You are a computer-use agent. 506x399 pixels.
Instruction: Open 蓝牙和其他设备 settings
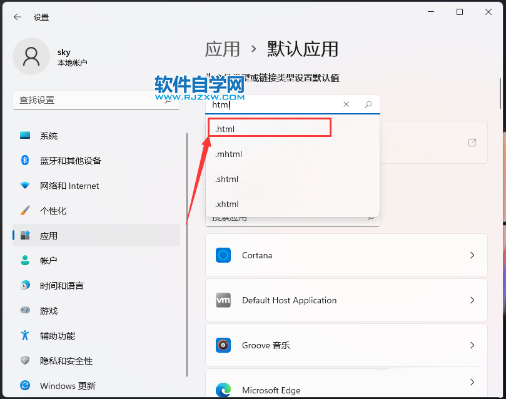click(96, 161)
